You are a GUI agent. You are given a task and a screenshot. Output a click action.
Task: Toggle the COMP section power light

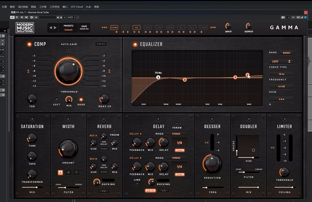point(29,44)
